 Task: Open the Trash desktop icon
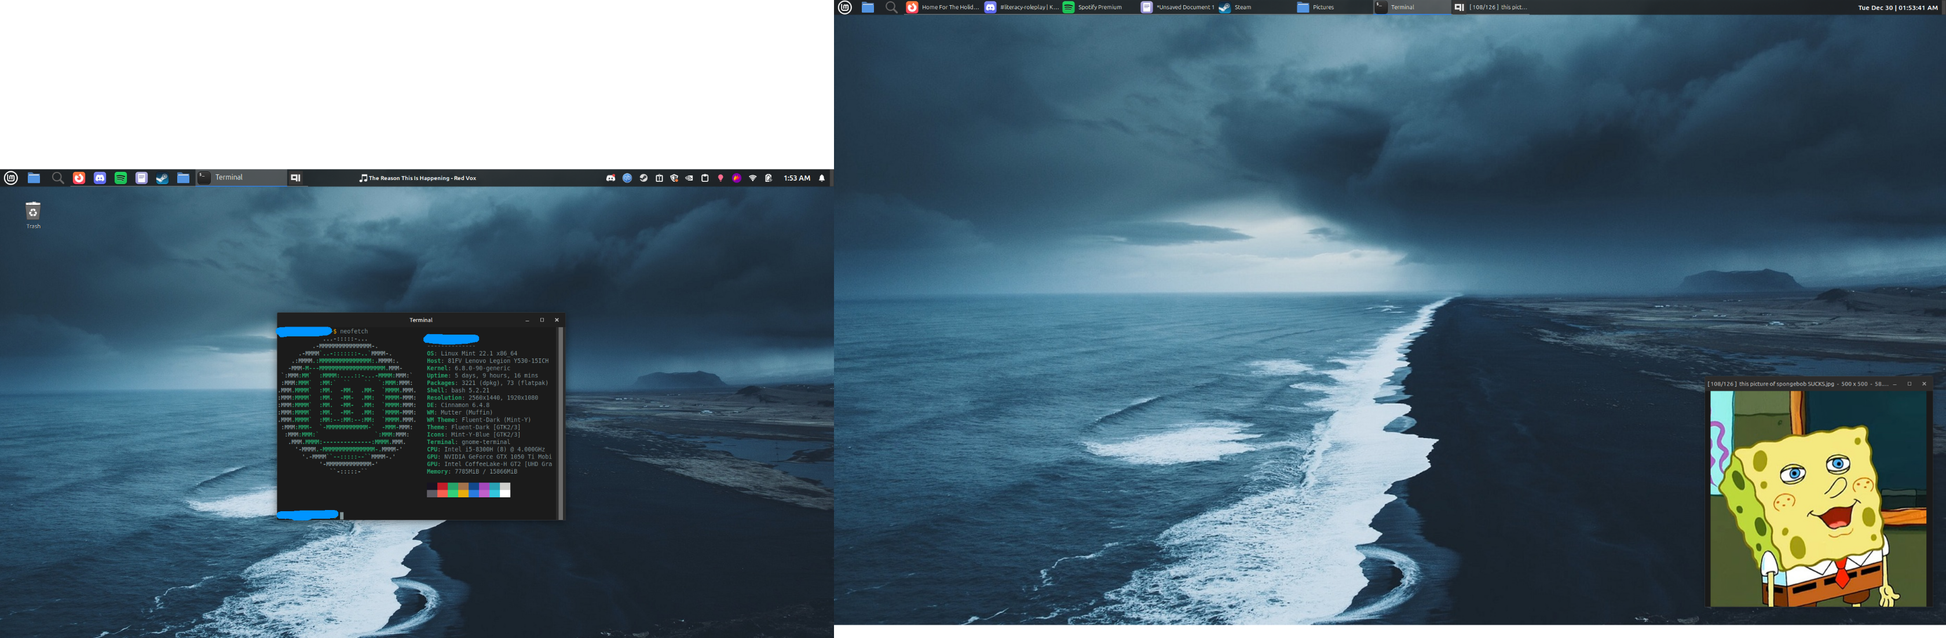coord(33,211)
